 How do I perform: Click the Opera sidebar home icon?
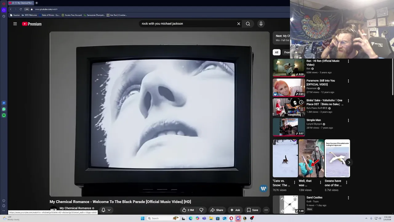pos(4,10)
